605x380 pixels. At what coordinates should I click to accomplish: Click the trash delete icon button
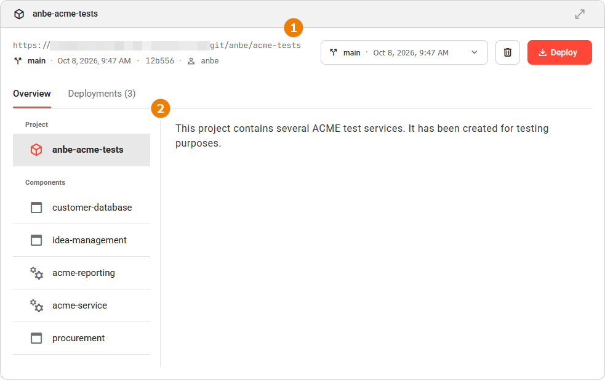[x=508, y=52]
